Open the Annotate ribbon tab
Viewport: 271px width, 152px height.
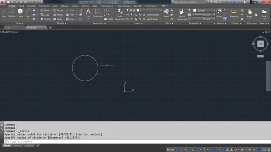pyautogui.click(x=31, y=6)
